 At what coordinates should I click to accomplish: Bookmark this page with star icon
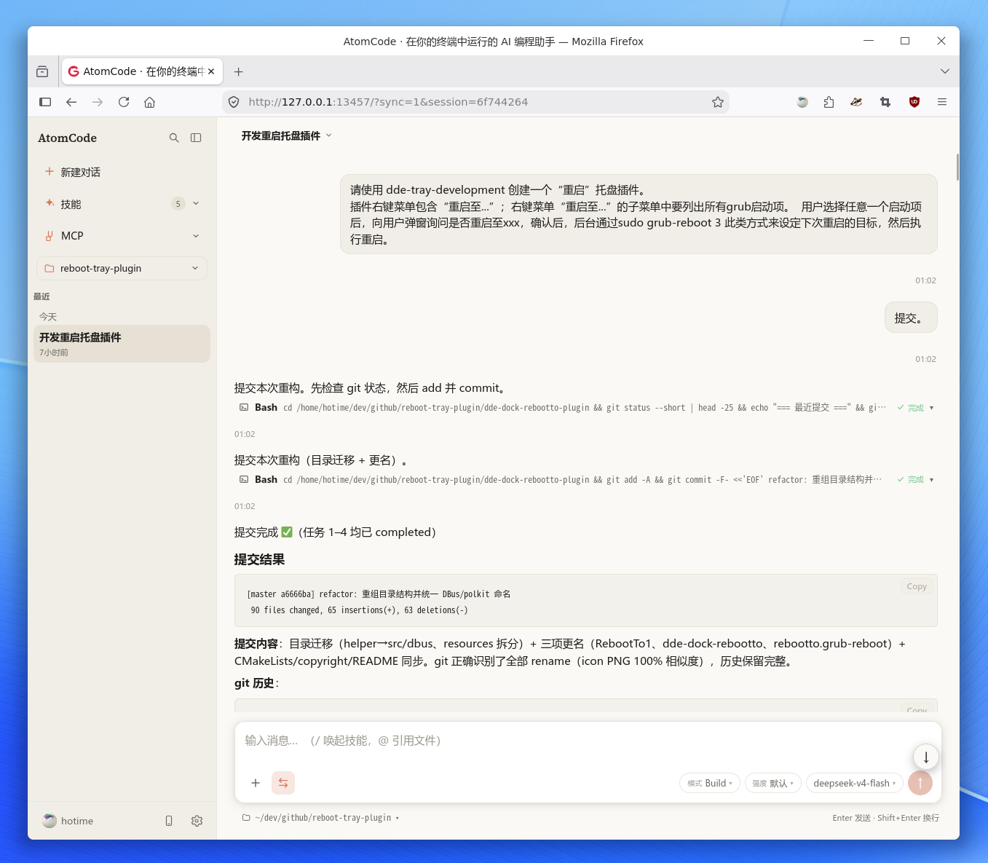(718, 102)
